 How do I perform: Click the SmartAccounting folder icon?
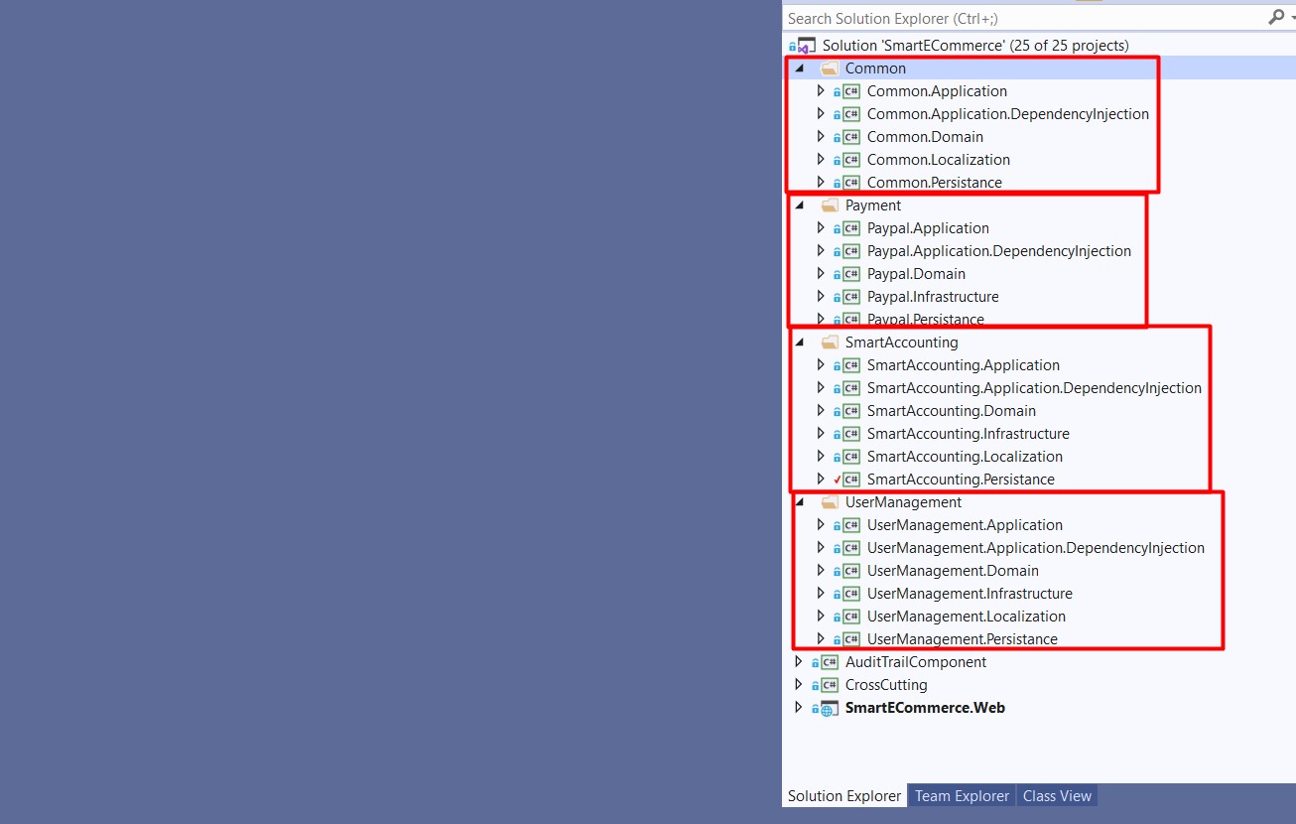point(830,343)
